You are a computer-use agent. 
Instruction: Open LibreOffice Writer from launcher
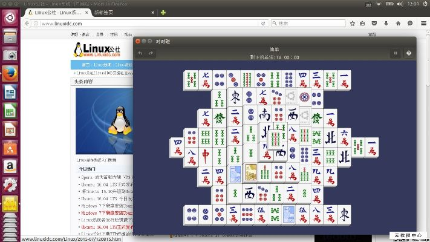coord(10,93)
